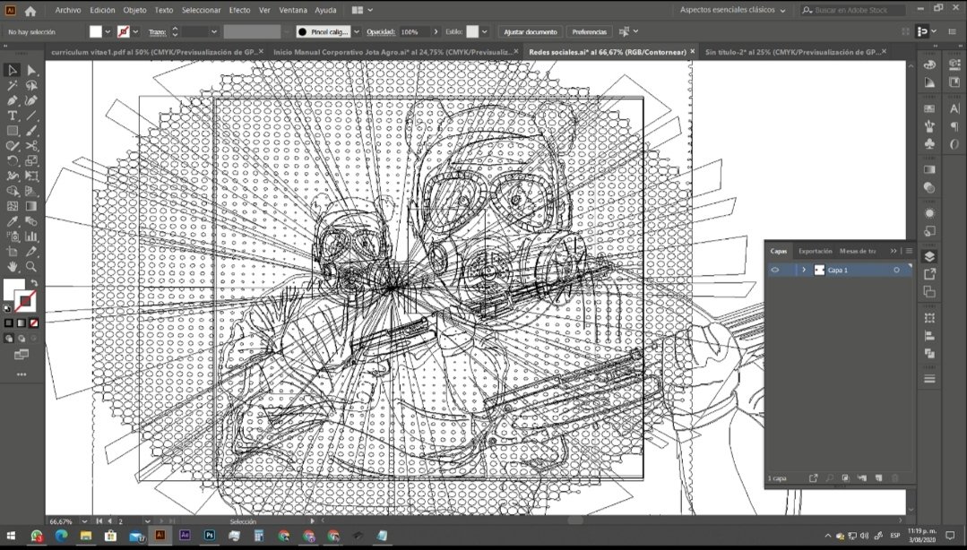Click Preferencias button
967x550 pixels.
pyautogui.click(x=589, y=31)
